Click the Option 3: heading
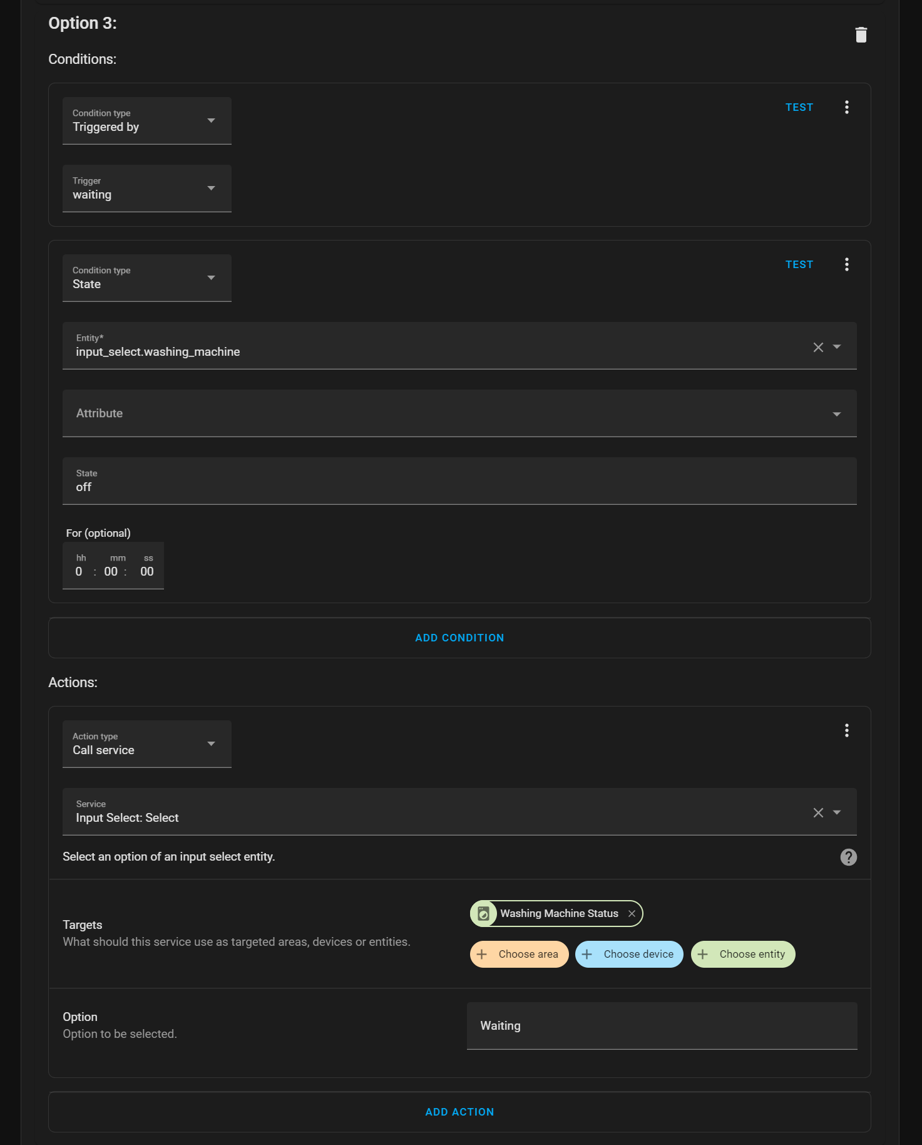The height and width of the screenshot is (1145, 922). [x=83, y=23]
